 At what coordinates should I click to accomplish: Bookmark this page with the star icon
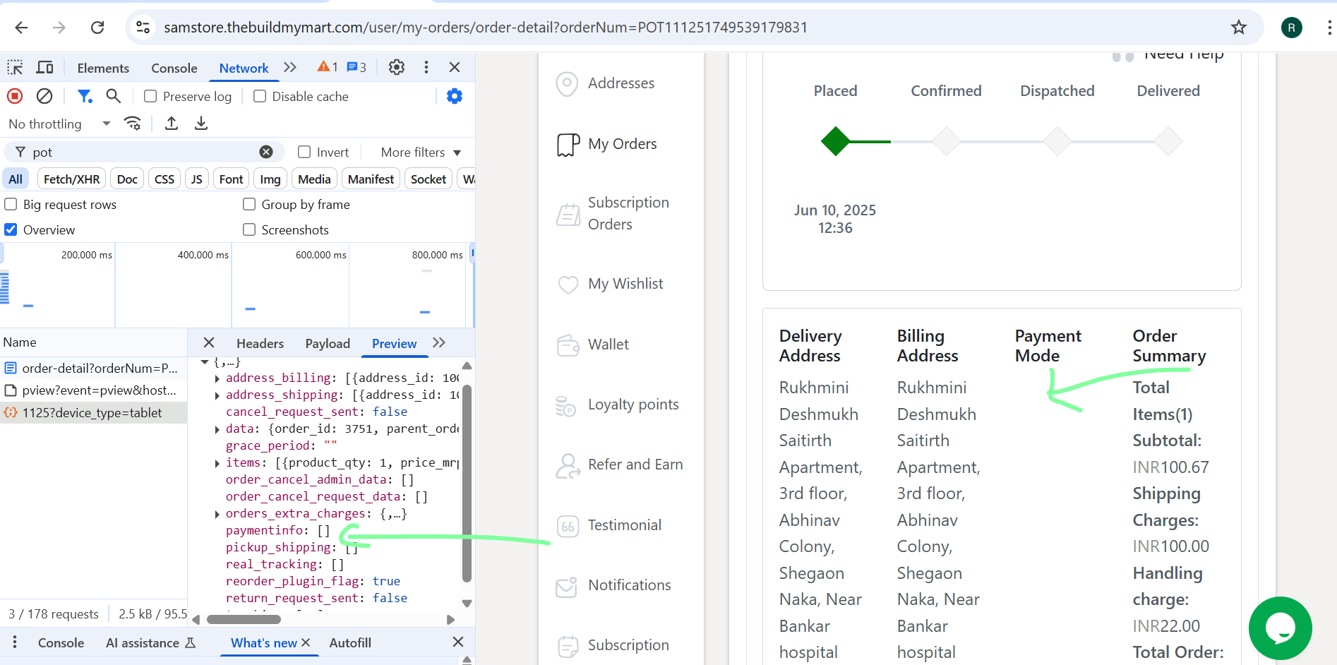tap(1239, 28)
